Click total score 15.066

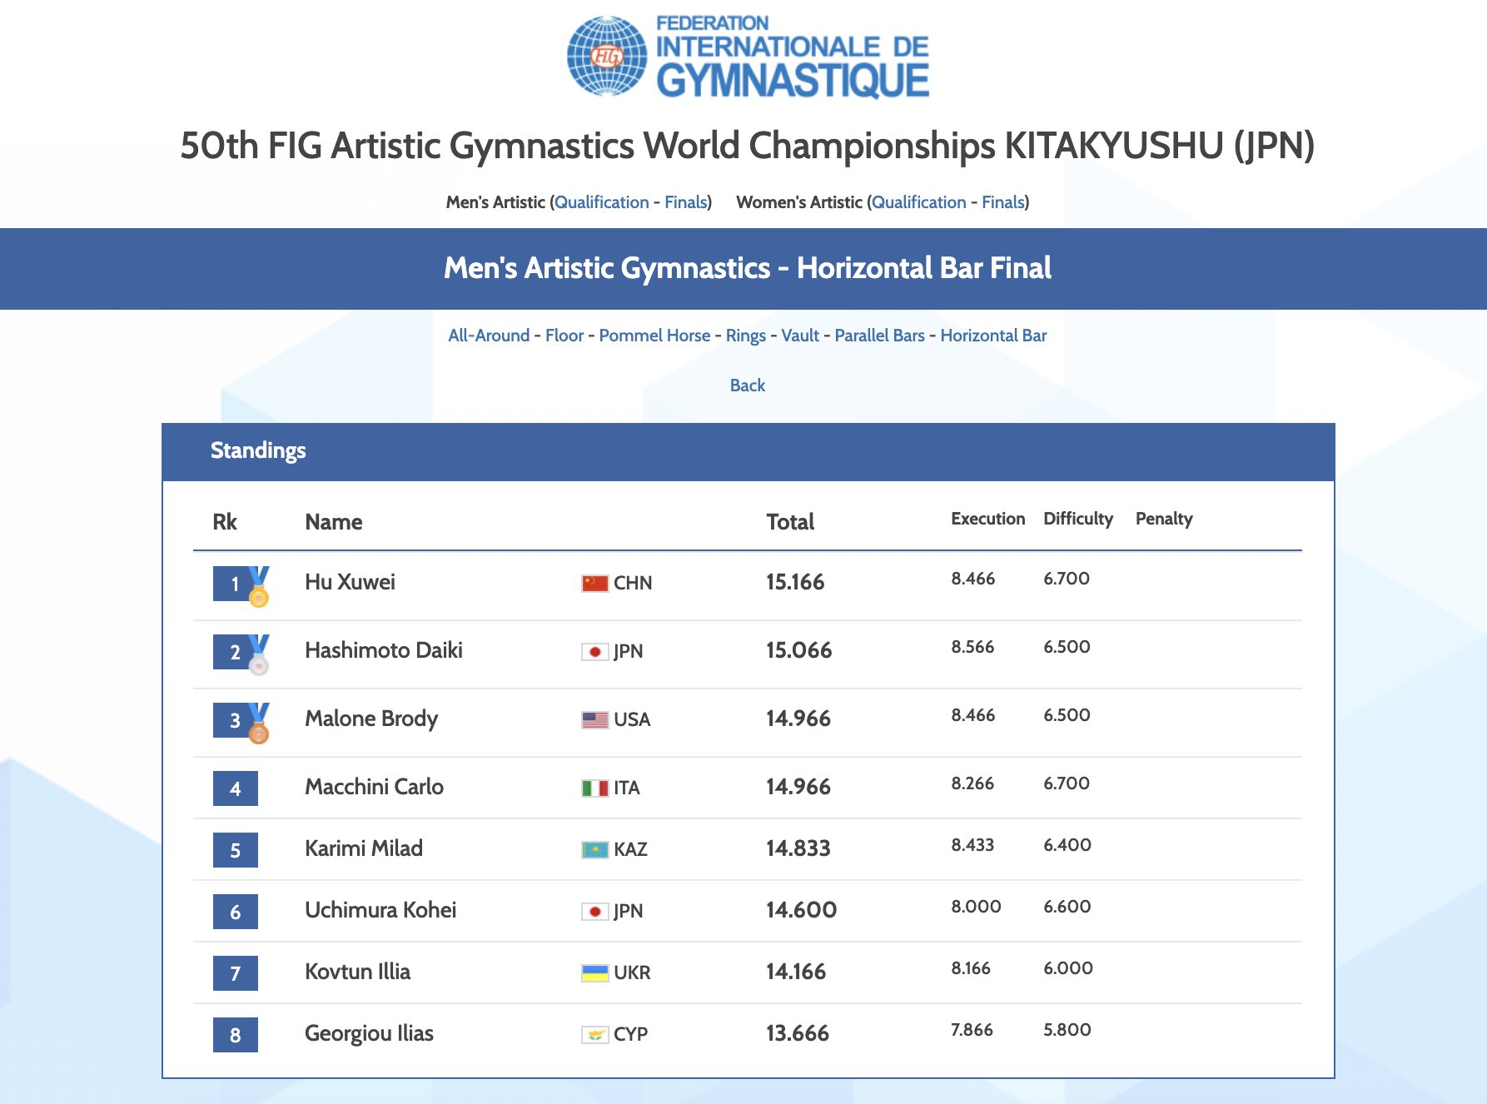coord(799,650)
